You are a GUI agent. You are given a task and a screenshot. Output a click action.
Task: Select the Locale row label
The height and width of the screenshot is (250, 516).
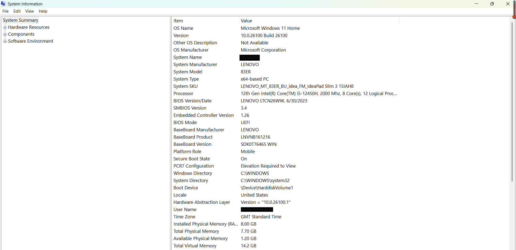point(180,195)
